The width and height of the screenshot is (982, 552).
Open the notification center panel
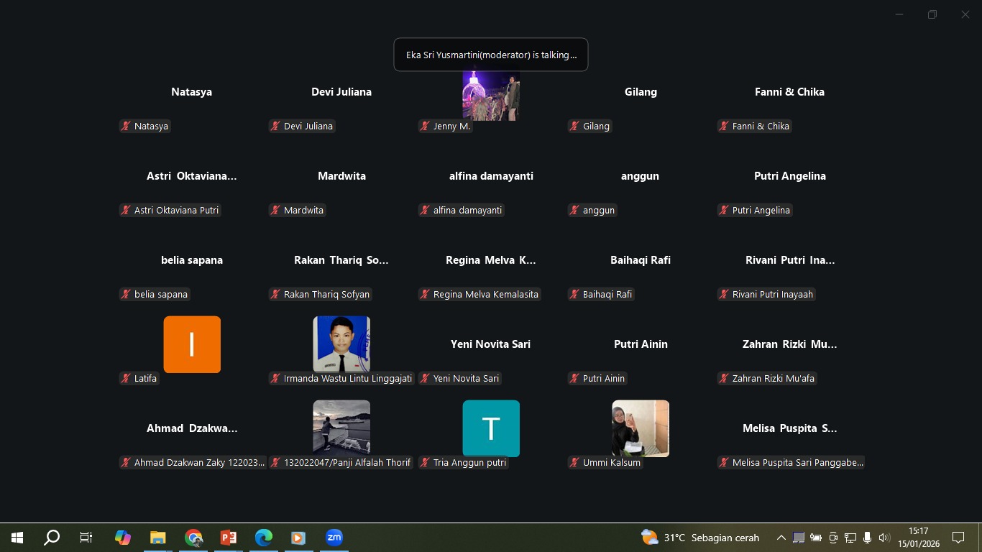958,538
